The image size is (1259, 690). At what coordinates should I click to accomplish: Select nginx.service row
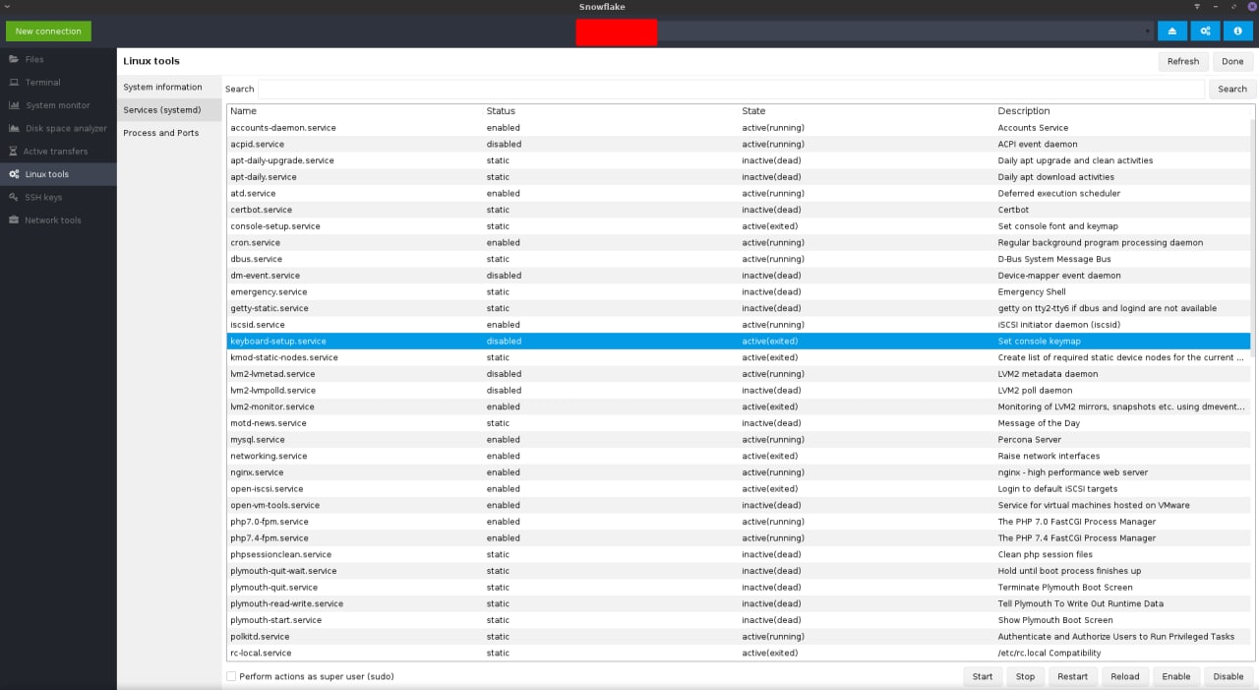[x=739, y=472]
